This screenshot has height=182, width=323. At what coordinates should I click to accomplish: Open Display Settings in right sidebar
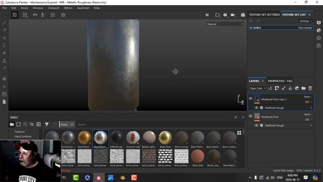click(318, 23)
